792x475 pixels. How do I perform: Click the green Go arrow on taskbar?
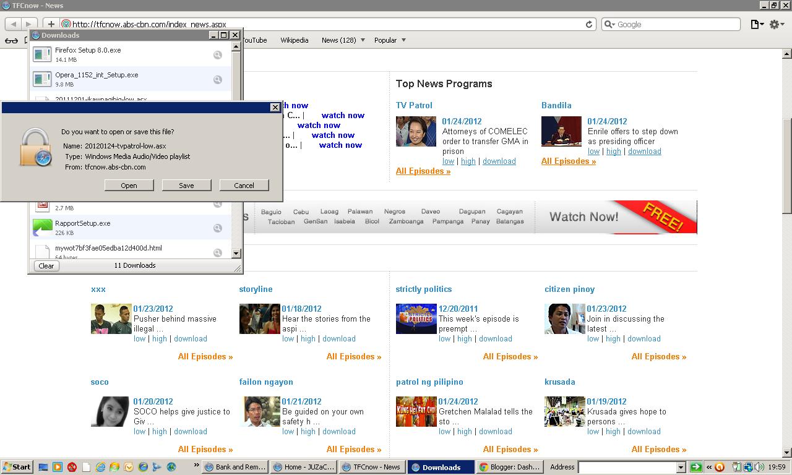click(x=695, y=467)
